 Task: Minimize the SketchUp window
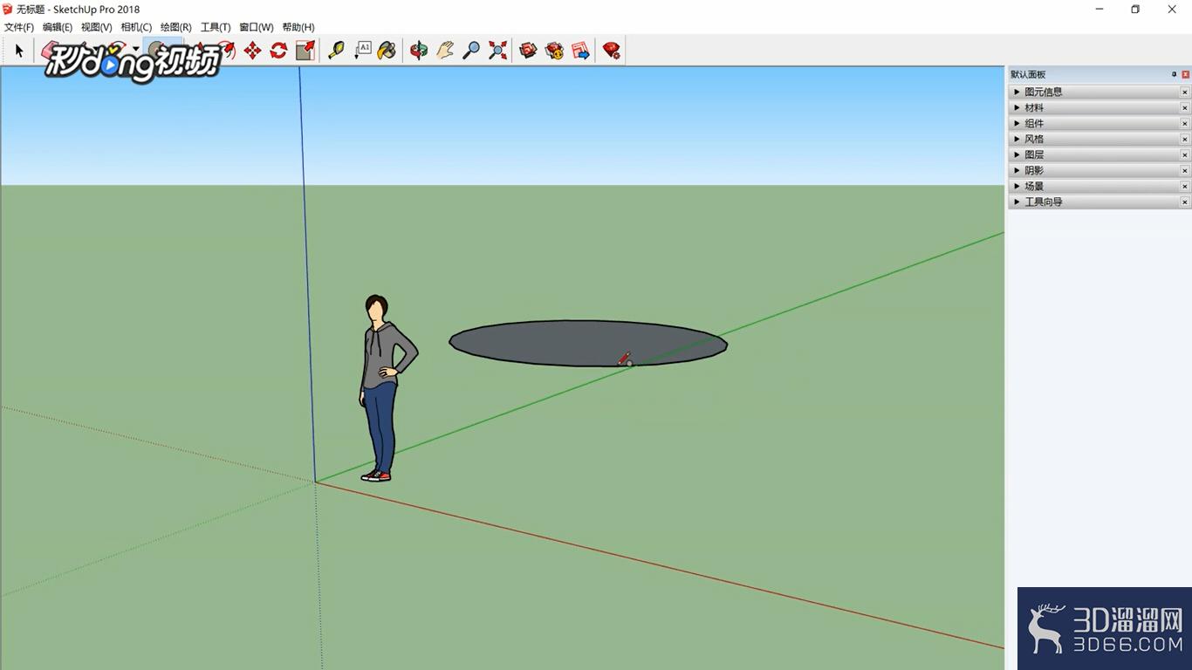(x=1098, y=10)
